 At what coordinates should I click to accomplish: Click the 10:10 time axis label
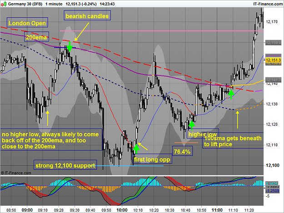pyautogui.click(x=138, y=210)
